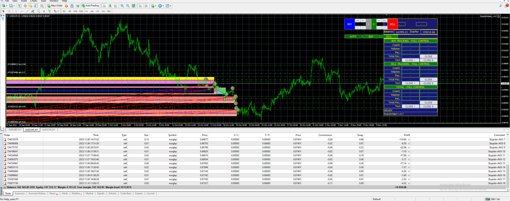Viewport: 510px width, 201px height.
Task: Switch timeframe to M15
Action: (x=76, y=11)
